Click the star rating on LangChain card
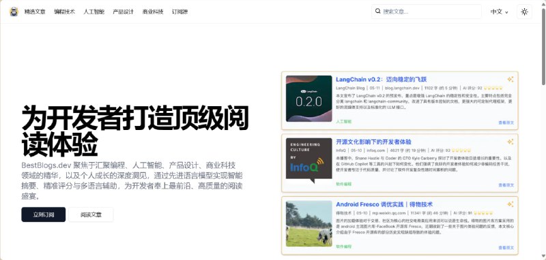The height and width of the screenshot is (260, 546). (x=493, y=88)
